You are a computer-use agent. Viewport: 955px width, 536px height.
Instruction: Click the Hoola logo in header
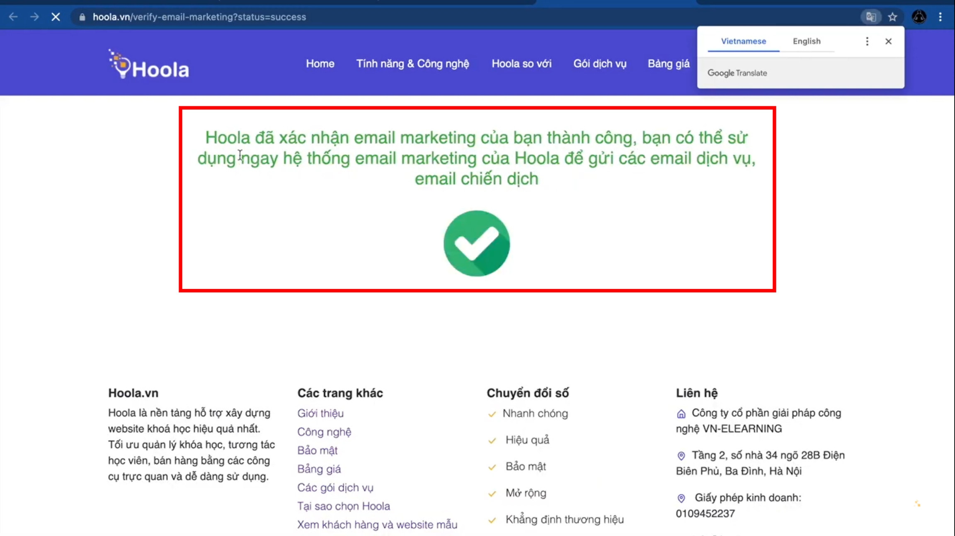click(x=149, y=65)
